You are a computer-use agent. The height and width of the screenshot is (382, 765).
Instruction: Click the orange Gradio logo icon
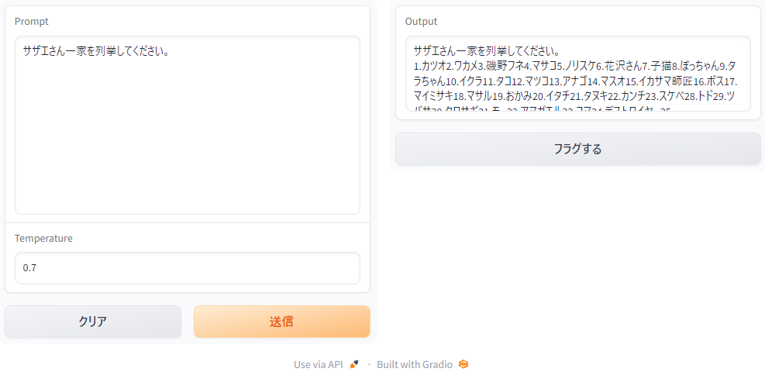463,364
